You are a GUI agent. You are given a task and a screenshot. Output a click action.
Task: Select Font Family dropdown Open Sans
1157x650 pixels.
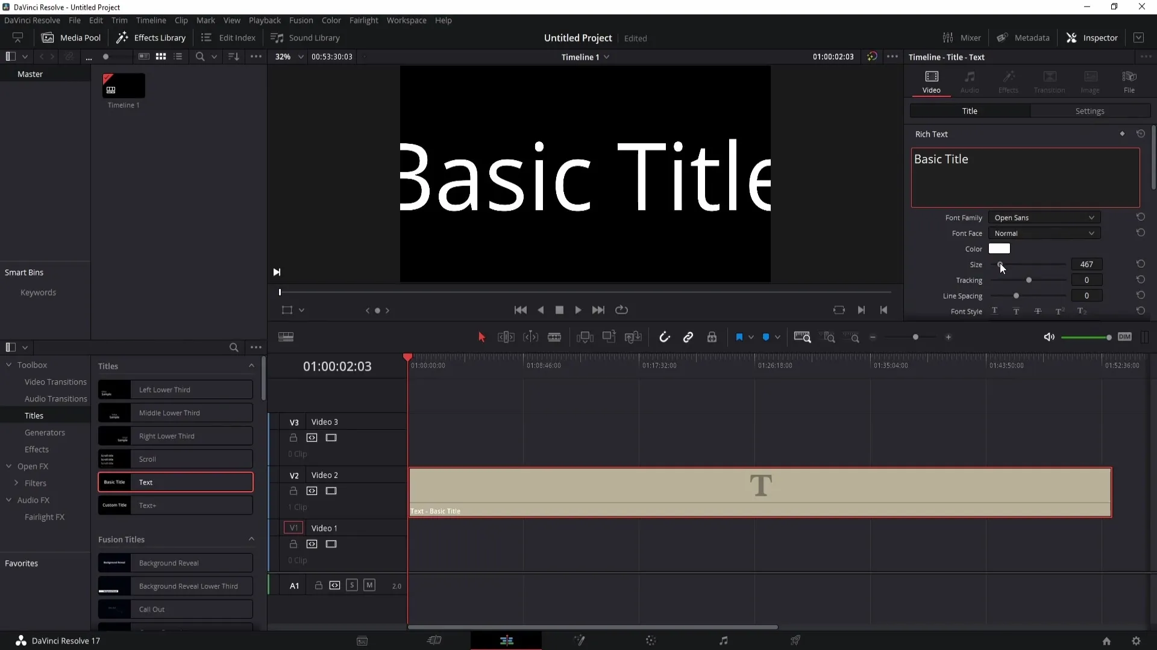(1043, 217)
